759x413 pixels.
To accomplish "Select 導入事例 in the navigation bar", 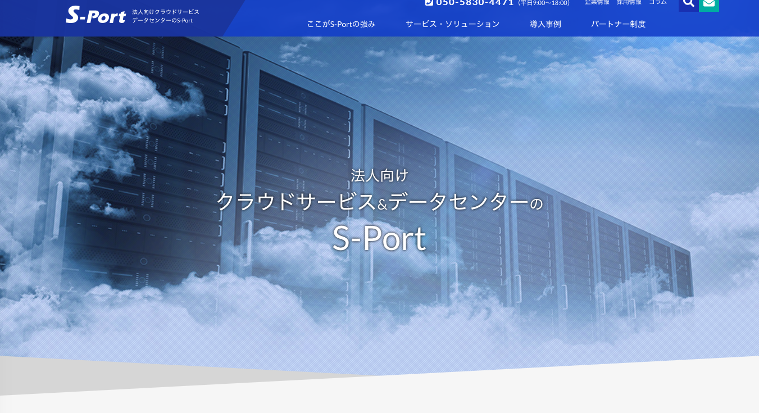I will 545,24.
